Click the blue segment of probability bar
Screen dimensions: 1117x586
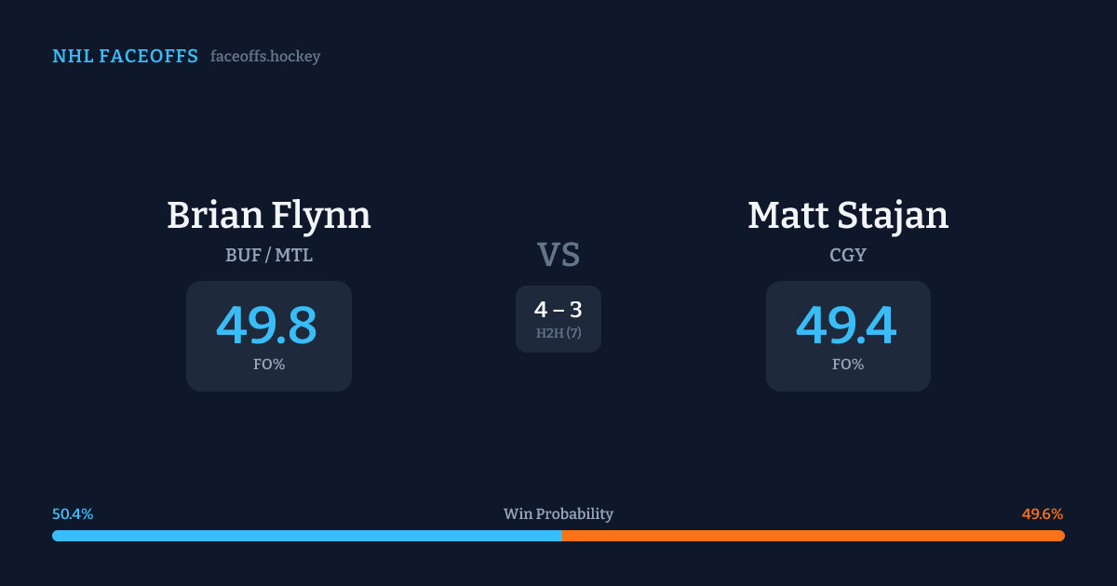click(x=307, y=536)
